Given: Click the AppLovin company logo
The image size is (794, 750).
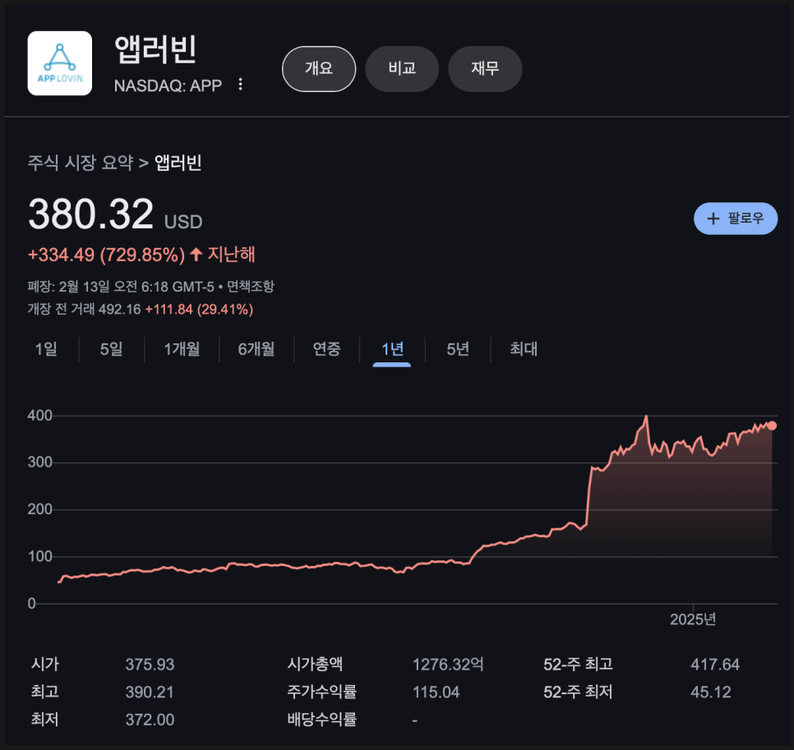Looking at the screenshot, I should 60,63.
